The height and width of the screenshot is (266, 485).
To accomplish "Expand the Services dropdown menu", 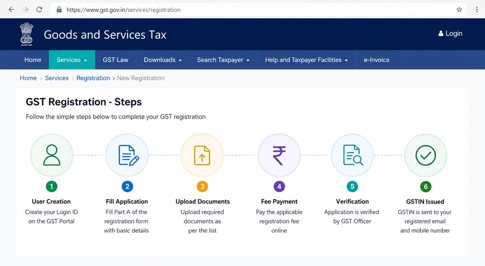I will [x=72, y=60].
